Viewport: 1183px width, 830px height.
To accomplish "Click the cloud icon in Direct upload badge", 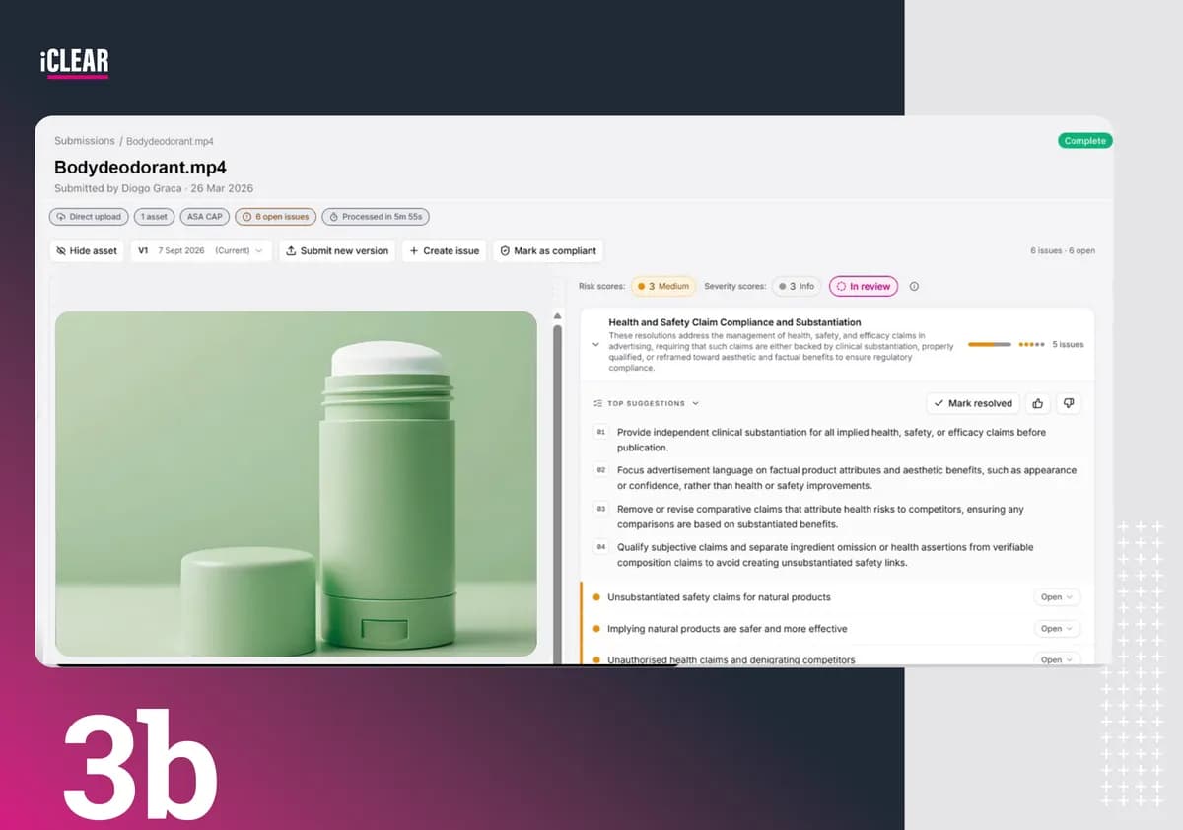I will 61,217.
